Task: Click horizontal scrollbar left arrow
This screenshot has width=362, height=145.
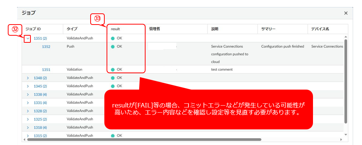Action: pyautogui.click(x=25, y=140)
